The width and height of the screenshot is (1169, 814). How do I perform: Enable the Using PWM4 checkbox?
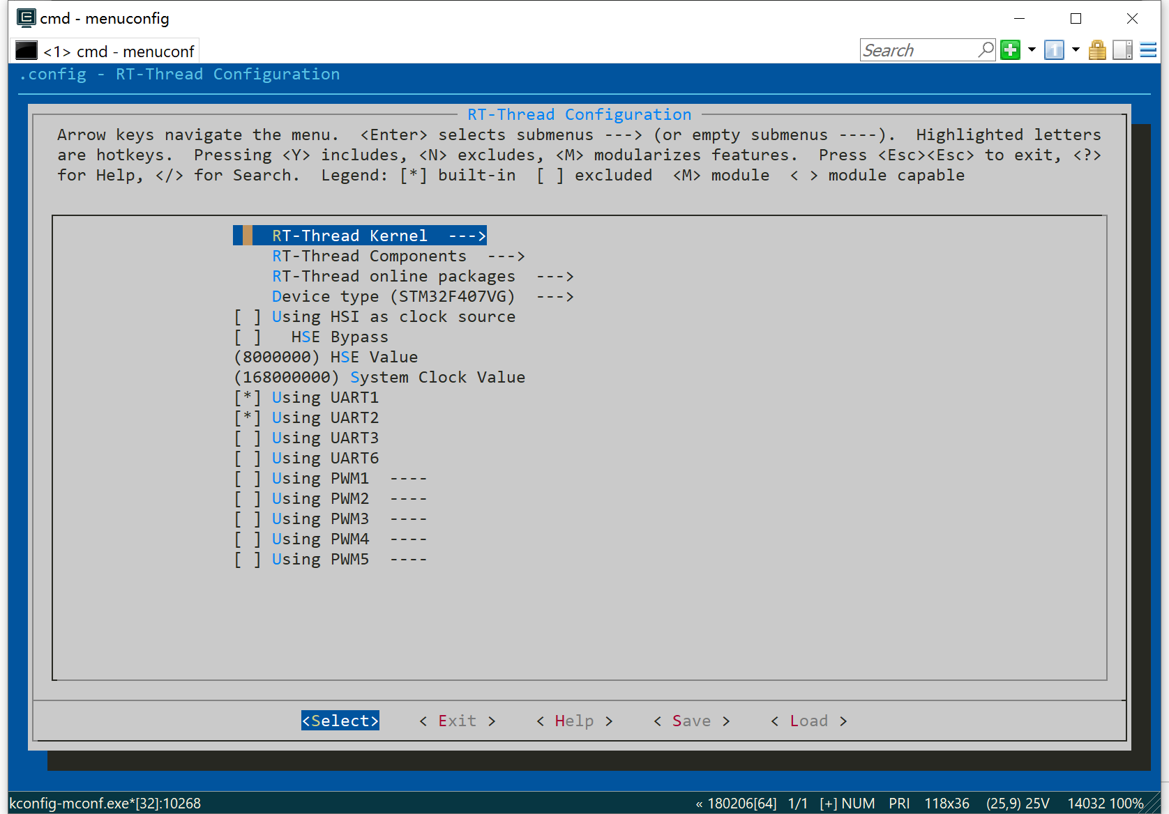coord(248,539)
